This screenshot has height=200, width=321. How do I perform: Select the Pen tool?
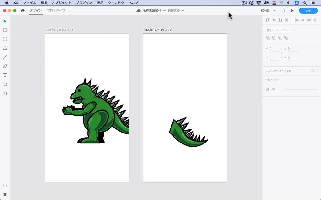[x=5, y=66]
